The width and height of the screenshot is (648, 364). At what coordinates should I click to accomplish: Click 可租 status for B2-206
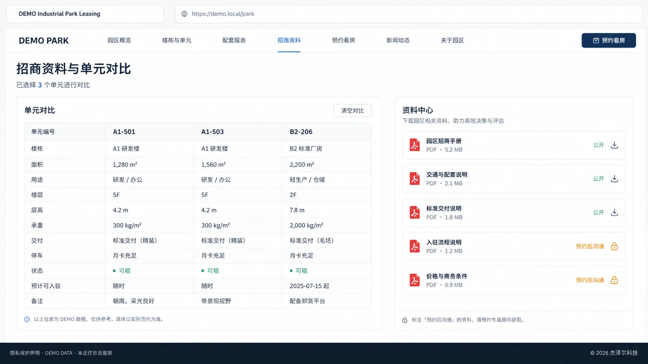(298, 271)
